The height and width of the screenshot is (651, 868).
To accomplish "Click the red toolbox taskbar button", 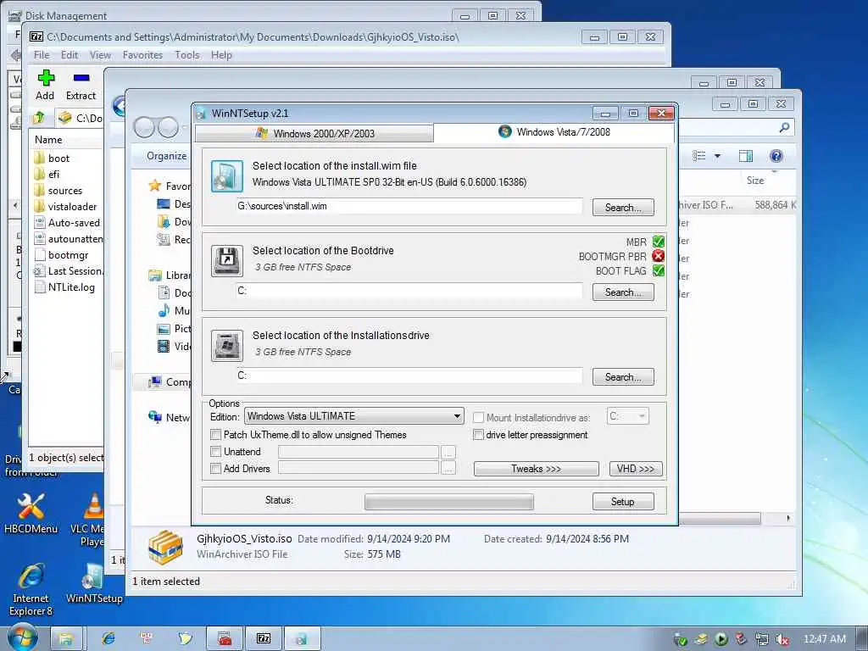I will pyautogui.click(x=224, y=639).
